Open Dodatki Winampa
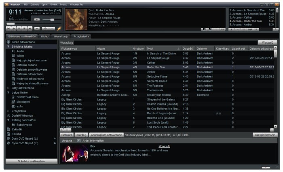Viewport: 283px width, 172px height. click(x=22, y=115)
